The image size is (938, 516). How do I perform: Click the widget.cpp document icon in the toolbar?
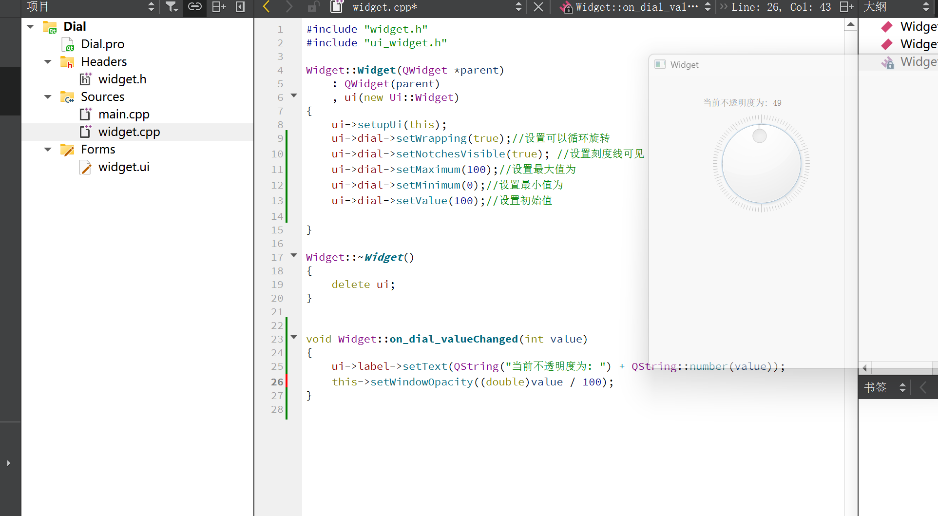337,6
